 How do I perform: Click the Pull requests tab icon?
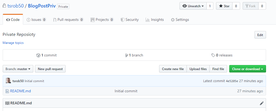tap(55, 20)
